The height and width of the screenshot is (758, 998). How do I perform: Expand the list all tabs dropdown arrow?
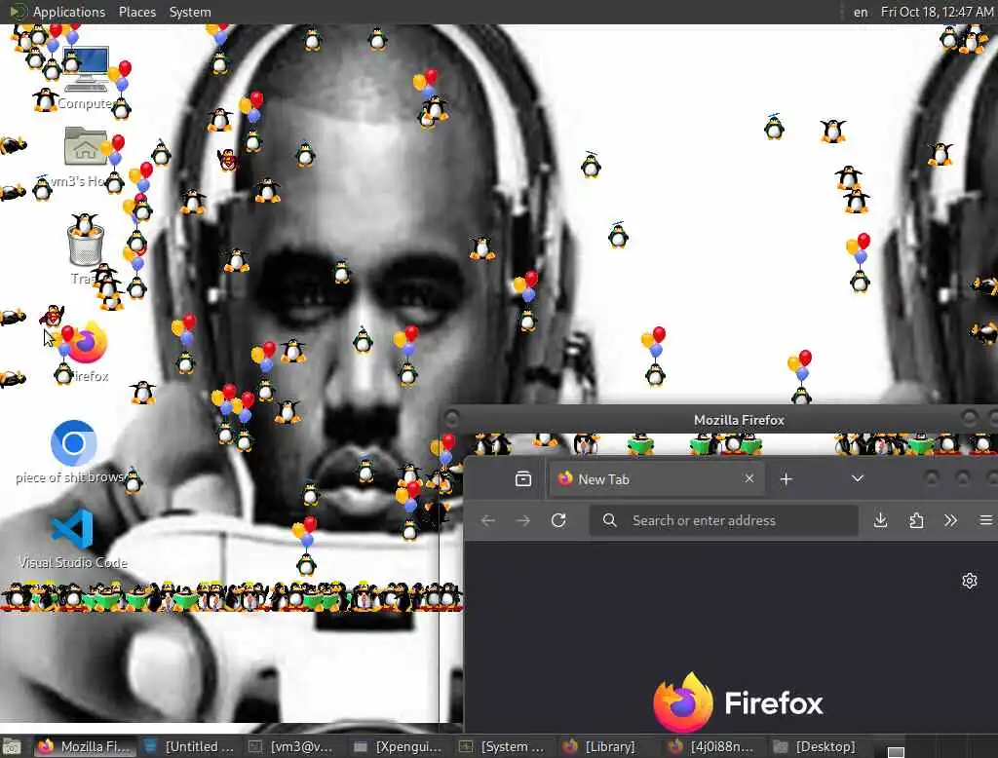[x=858, y=478]
